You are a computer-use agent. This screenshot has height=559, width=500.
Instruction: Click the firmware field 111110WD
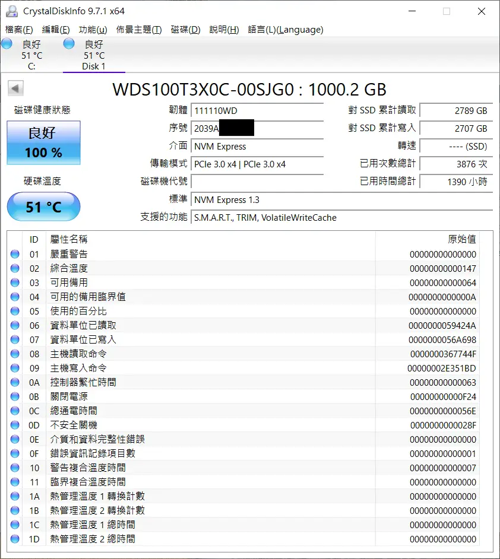click(257, 110)
